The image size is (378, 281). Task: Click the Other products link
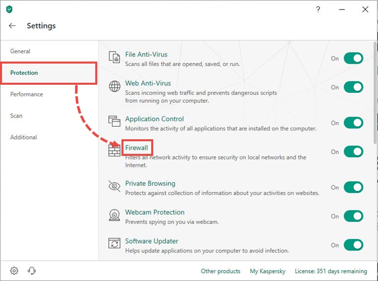(221, 271)
